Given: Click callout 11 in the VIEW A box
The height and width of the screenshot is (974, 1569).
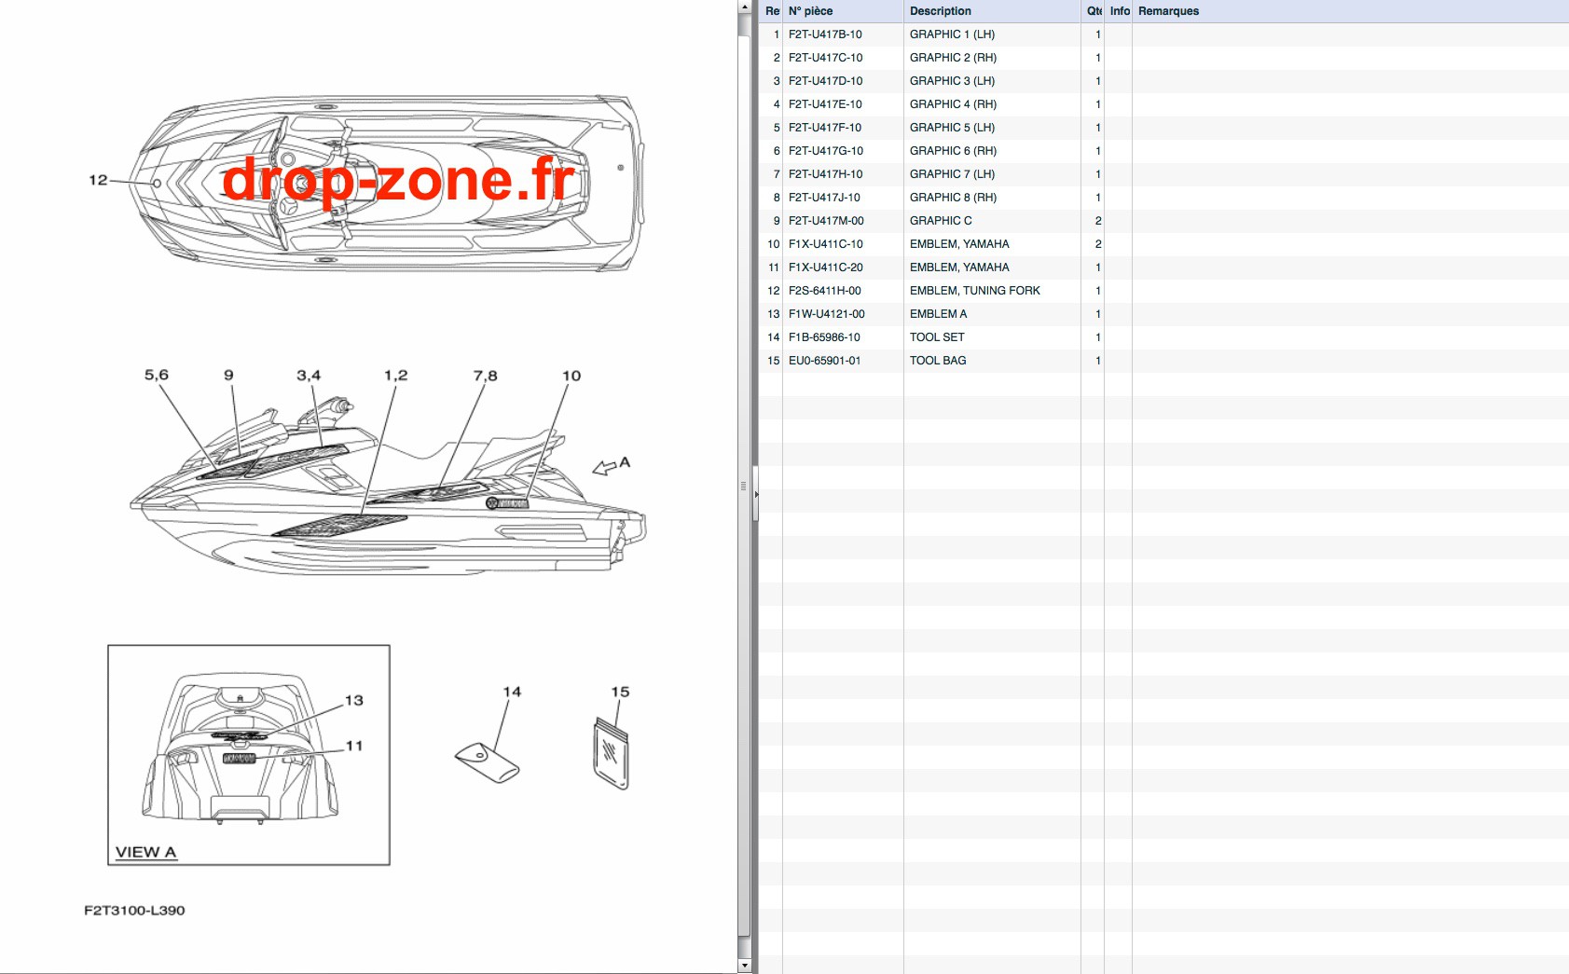Looking at the screenshot, I should [354, 746].
